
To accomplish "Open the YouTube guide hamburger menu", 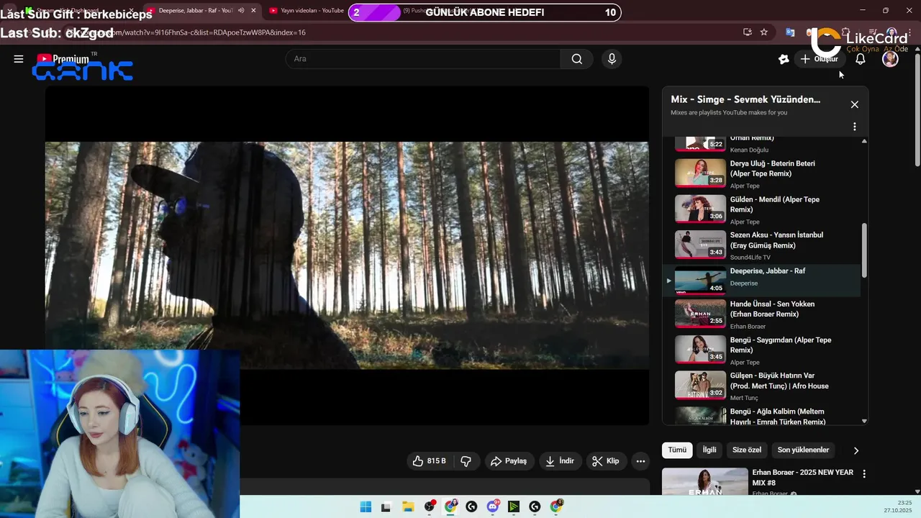I will pyautogui.click(x=19, y=59).
